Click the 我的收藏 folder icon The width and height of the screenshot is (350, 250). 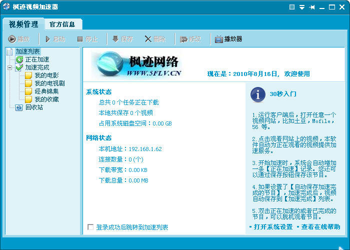[x=28, y=99]
